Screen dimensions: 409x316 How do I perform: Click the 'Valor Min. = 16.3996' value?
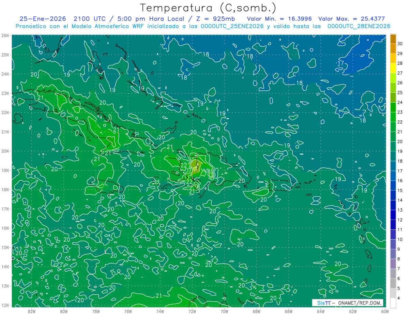click(279, 19)
